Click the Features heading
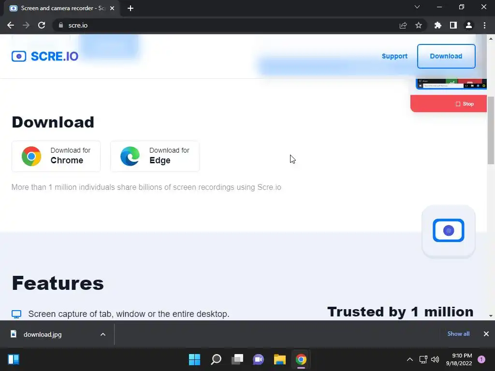The image size is (495, 371). click(x=58, y=283)
